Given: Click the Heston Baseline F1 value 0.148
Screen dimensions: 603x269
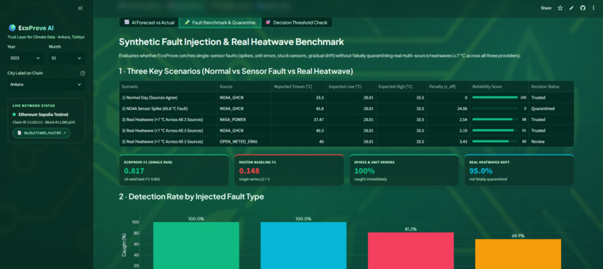Looking at the screenshot, I should click(249, 171).
